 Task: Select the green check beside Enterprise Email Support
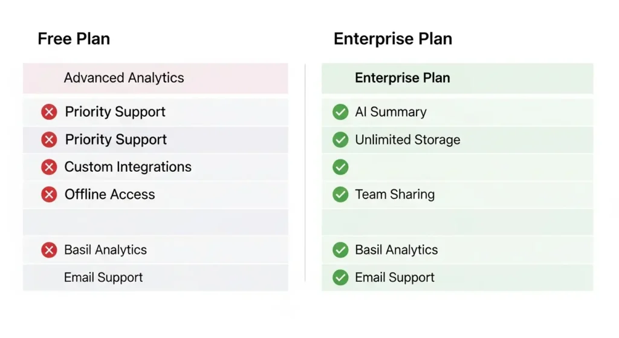point(340,278)
